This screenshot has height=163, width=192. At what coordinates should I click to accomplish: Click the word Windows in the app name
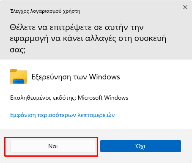(104, 77)
